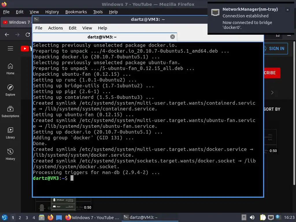The image size is (296, 222).
Task: Switch to workspace 3 in the pager
Action: [27, 218]
